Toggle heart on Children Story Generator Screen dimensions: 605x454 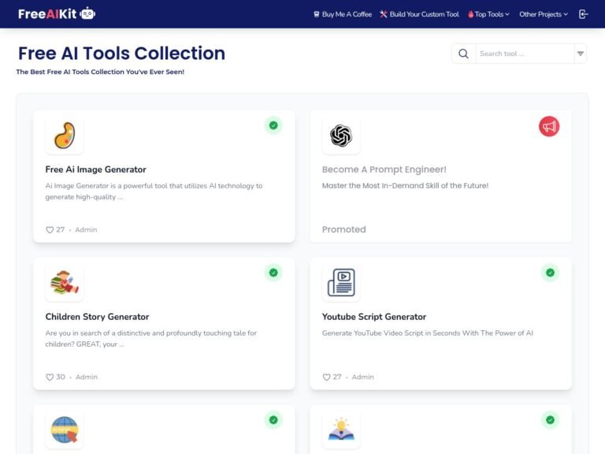50,378
